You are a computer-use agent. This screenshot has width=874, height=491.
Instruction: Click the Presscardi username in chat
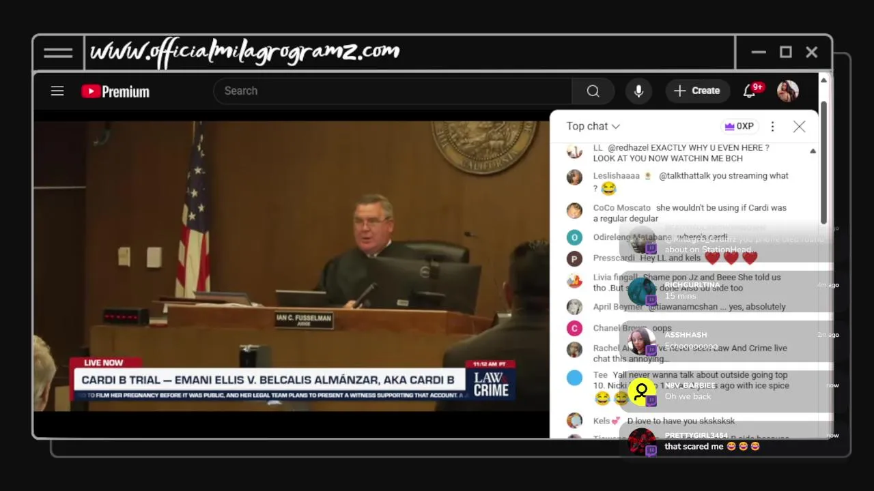click(614, 258)
